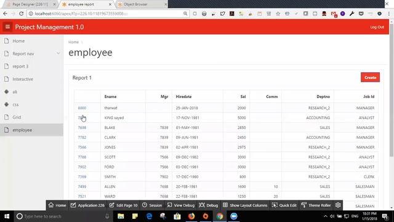394x222 pixels.
Task: Click Home breadcrumb link
Action: pos(73,42)
